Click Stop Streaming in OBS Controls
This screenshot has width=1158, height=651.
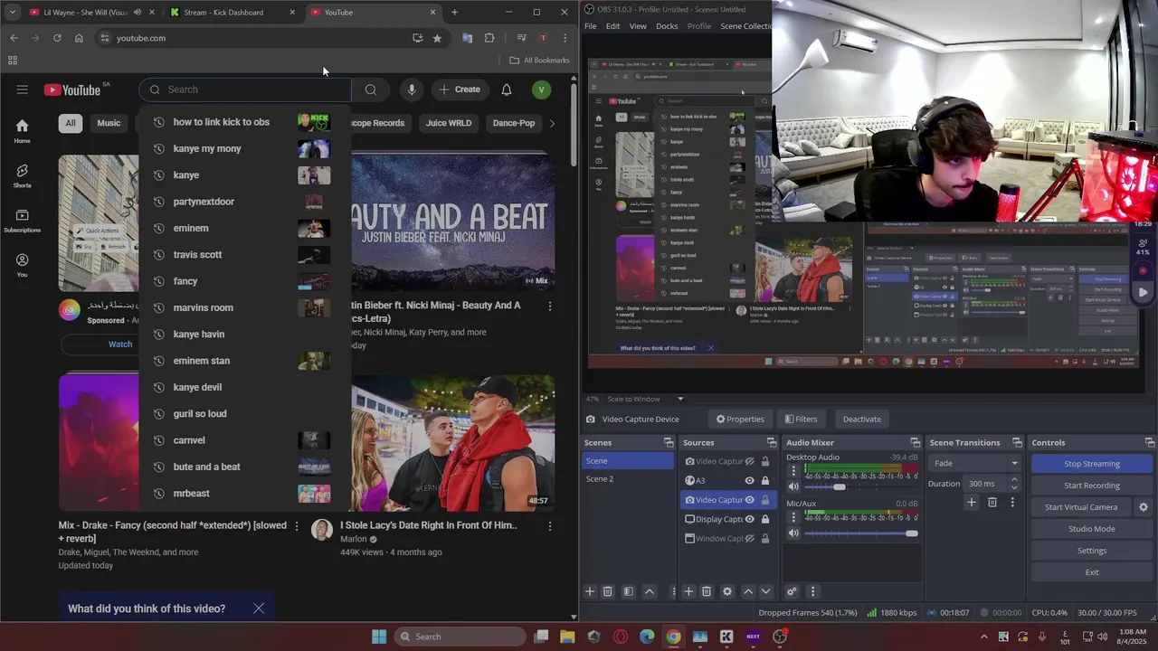(1092, 464)
